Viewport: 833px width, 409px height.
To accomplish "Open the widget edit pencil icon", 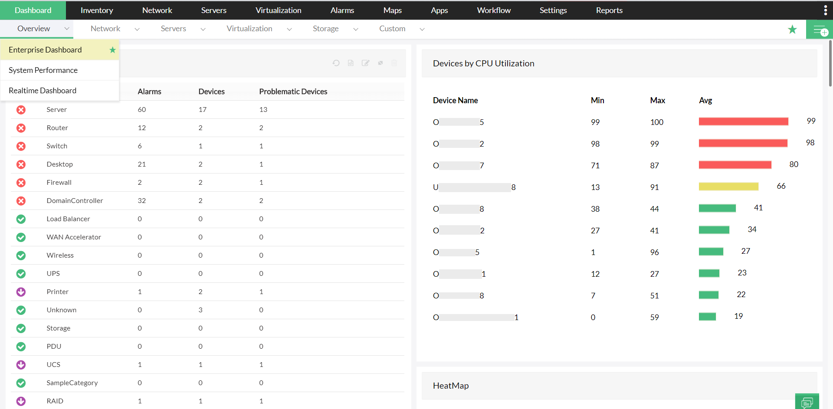I will coord(365,63).
